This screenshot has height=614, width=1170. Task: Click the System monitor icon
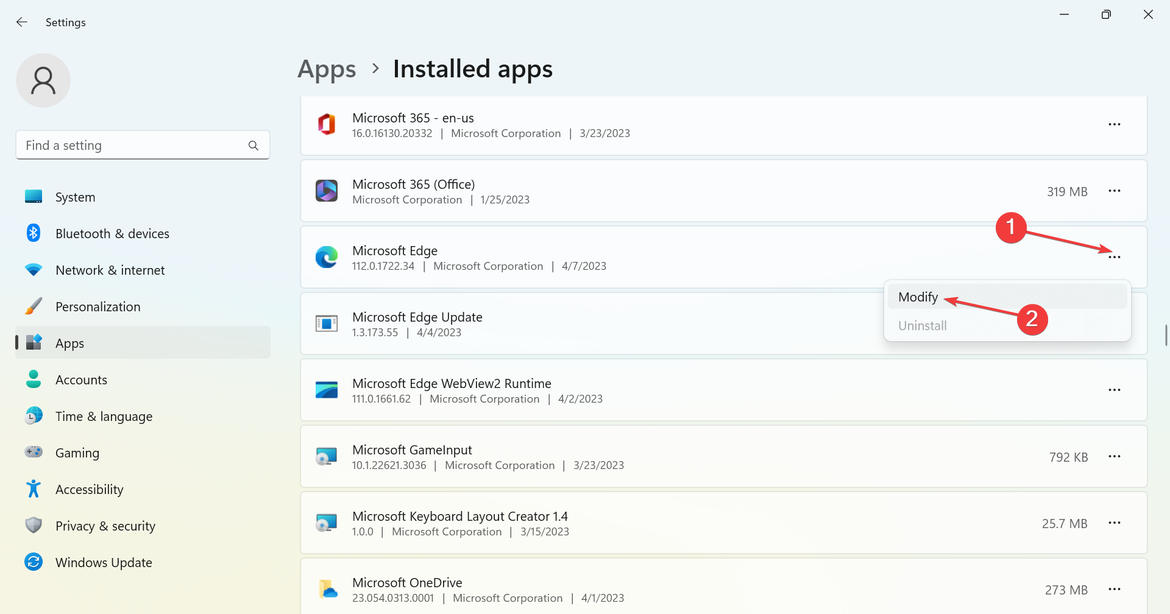(34, 196)
